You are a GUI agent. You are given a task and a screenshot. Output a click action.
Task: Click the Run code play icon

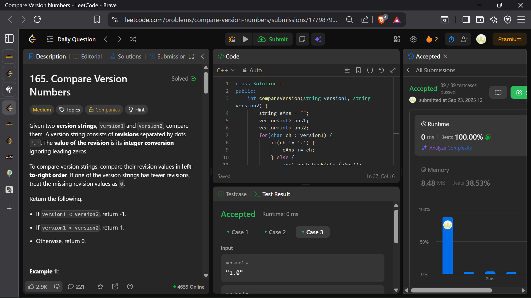245,39
